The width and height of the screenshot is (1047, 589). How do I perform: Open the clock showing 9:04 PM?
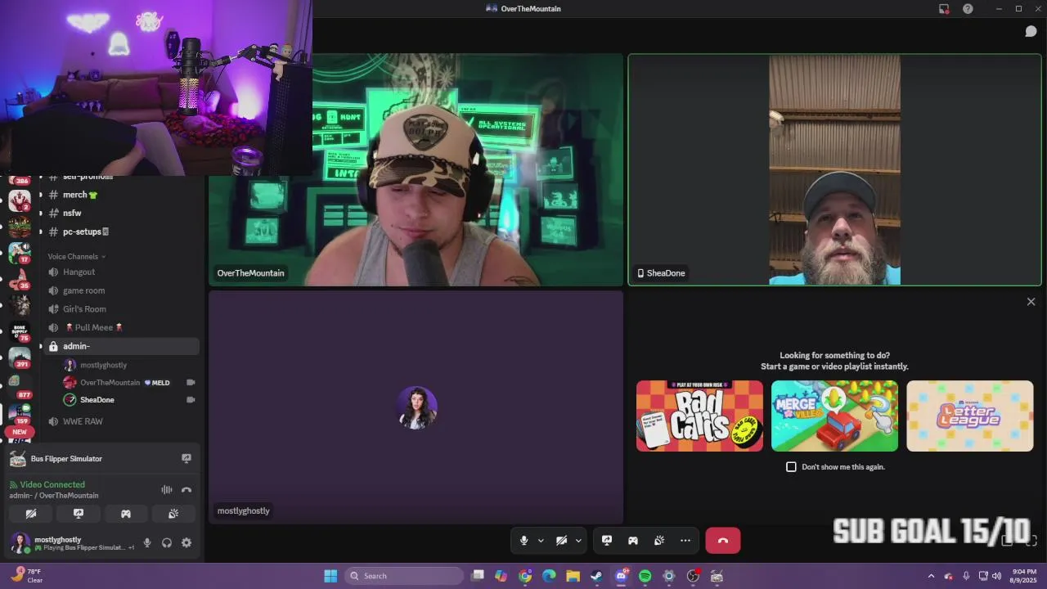[1025, 576]
